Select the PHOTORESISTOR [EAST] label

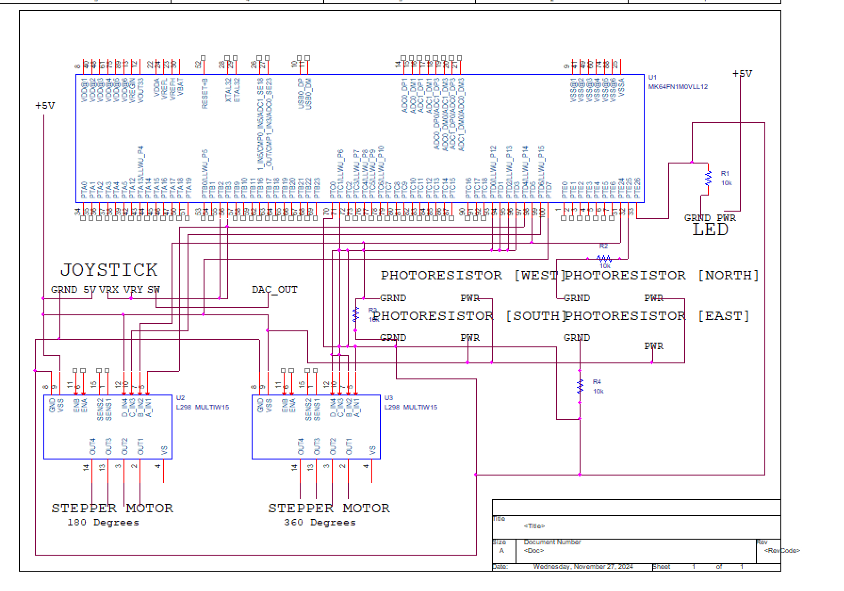[x=657, y=316]
